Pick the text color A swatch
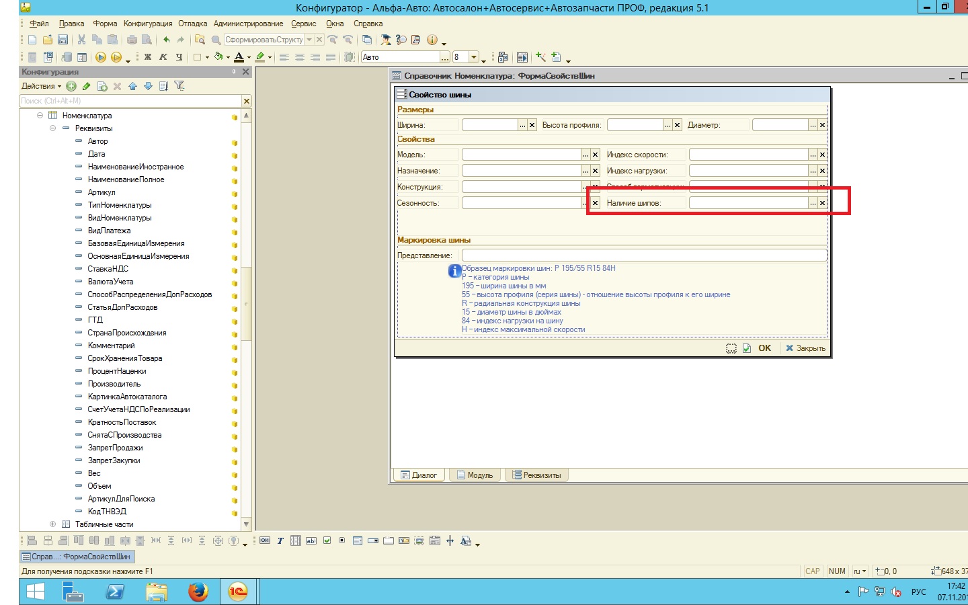The width and height of the screenshot is (968, 605). click(239, 57)
